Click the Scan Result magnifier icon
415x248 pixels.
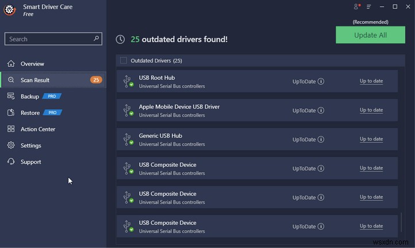(11, 80)
